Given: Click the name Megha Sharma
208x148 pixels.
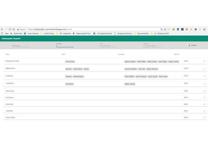Looking at the screenshot, I should coord(10,68).
